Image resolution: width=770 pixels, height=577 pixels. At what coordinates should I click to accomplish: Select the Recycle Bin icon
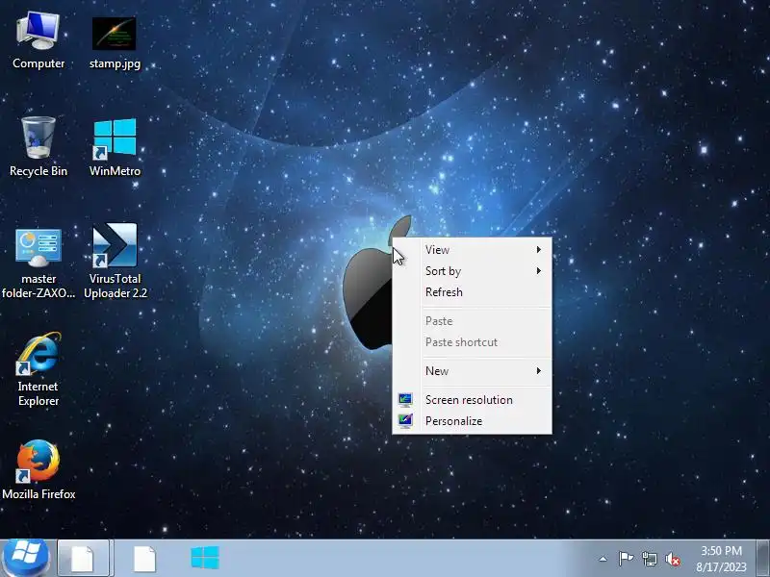(38, 138)
